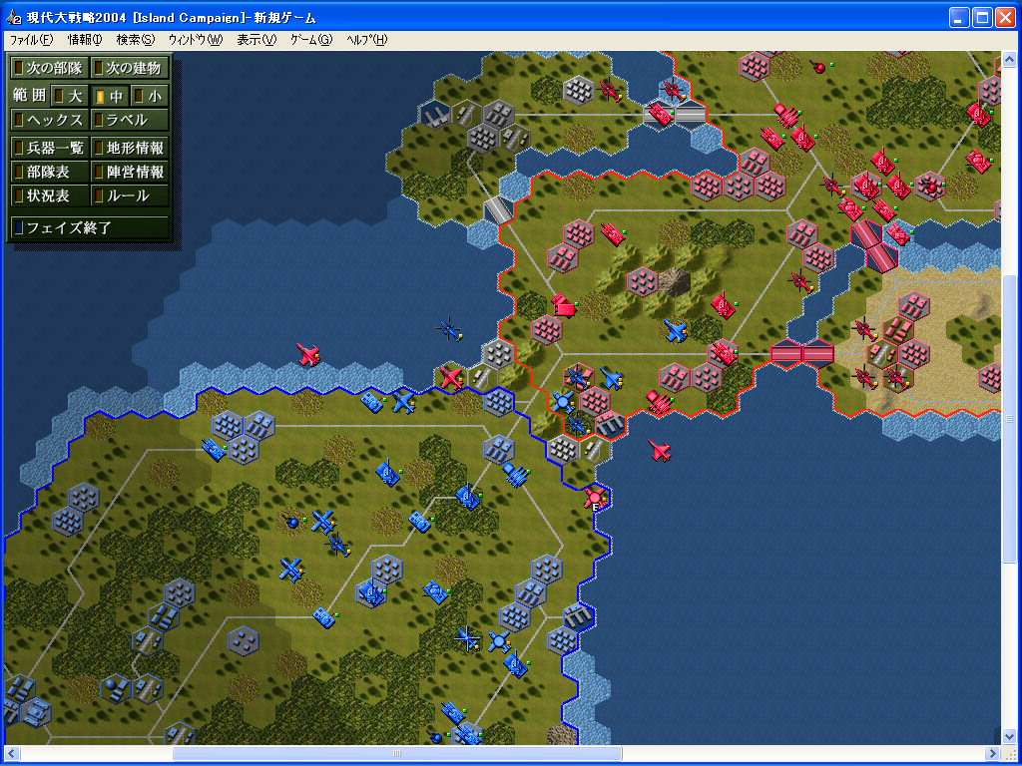Viewport: 1022px width, 766px height.
Task: Open the 地形情報 terrain info
Action: pyautogui.click(x=130, y=148)
